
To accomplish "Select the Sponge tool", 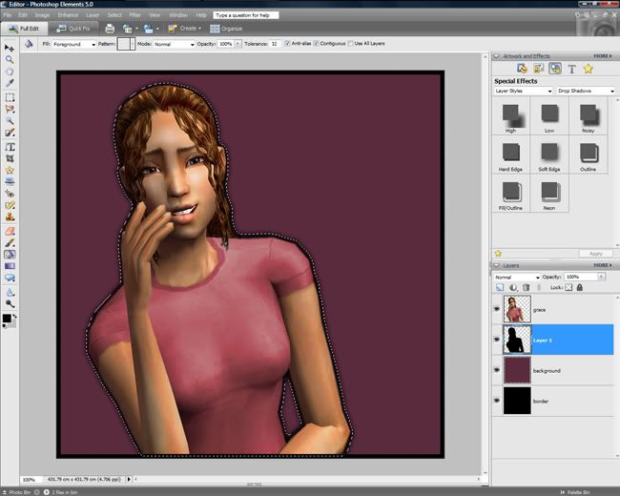I will point(10,303).
